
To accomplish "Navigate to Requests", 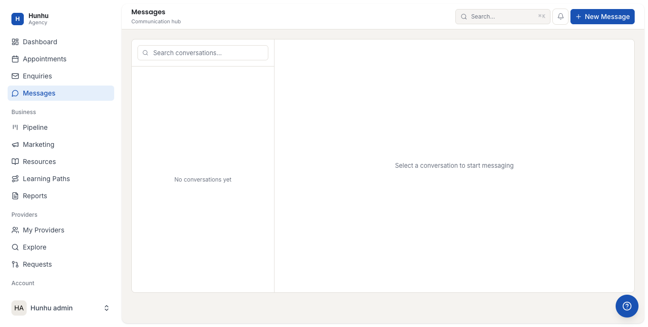I will (61, 264).
